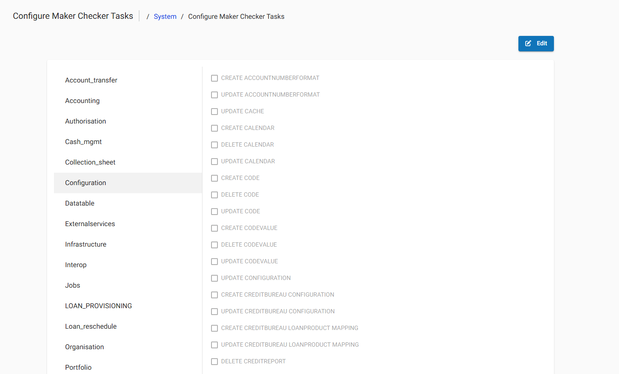Toggle the DELETE CALENDAR checkbox
This screenshot has width=619, height=374.
[214, 145]
